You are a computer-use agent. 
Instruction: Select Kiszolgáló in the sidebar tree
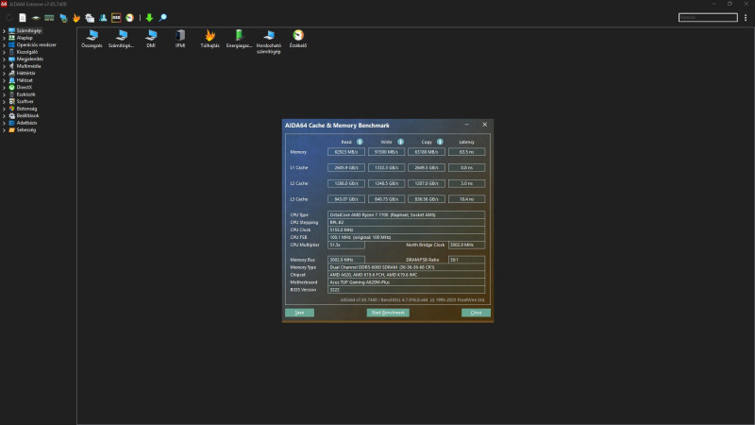click(x=27, y=52)
